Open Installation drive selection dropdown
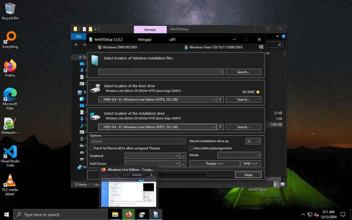The image size is (352, 220). [x=214, y=127]
